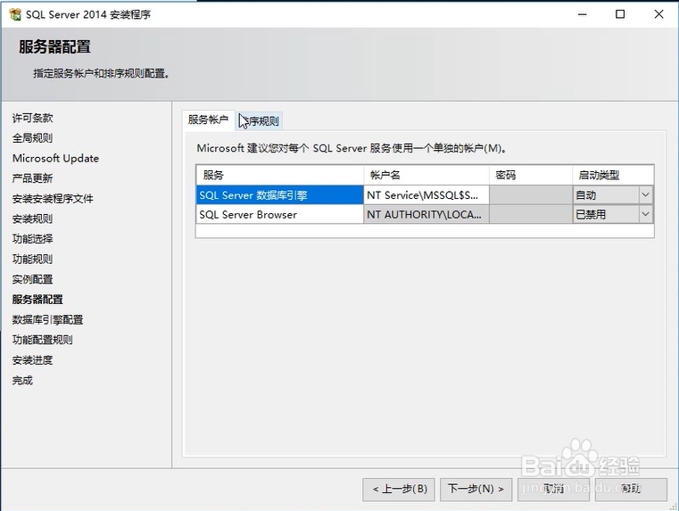Click Microsoft Update step in sidebar
Screen dimensions: 679x511
point(55,159)
